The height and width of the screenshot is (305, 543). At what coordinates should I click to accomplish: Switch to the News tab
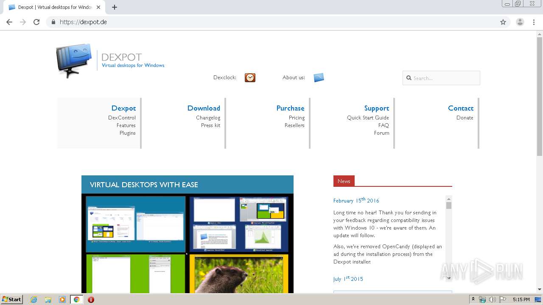(344, 181)
